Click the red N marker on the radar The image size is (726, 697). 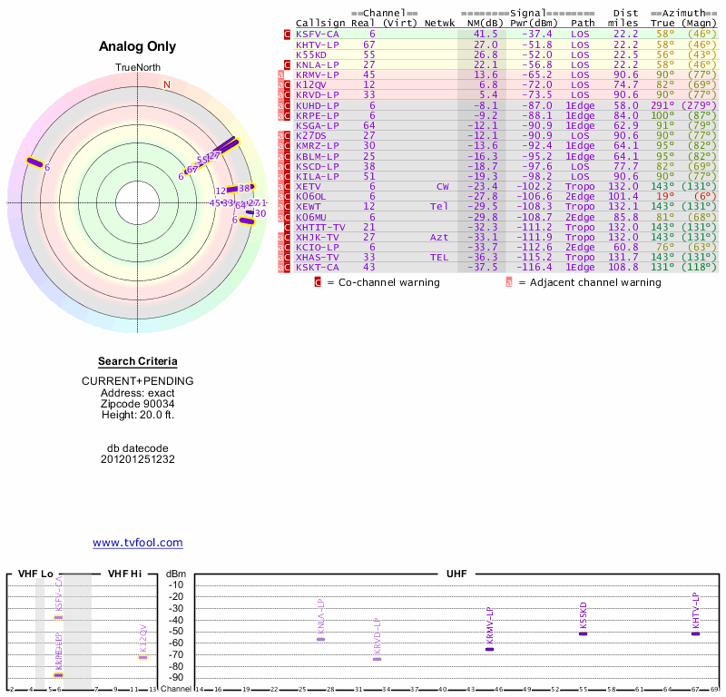click(166, 84)
